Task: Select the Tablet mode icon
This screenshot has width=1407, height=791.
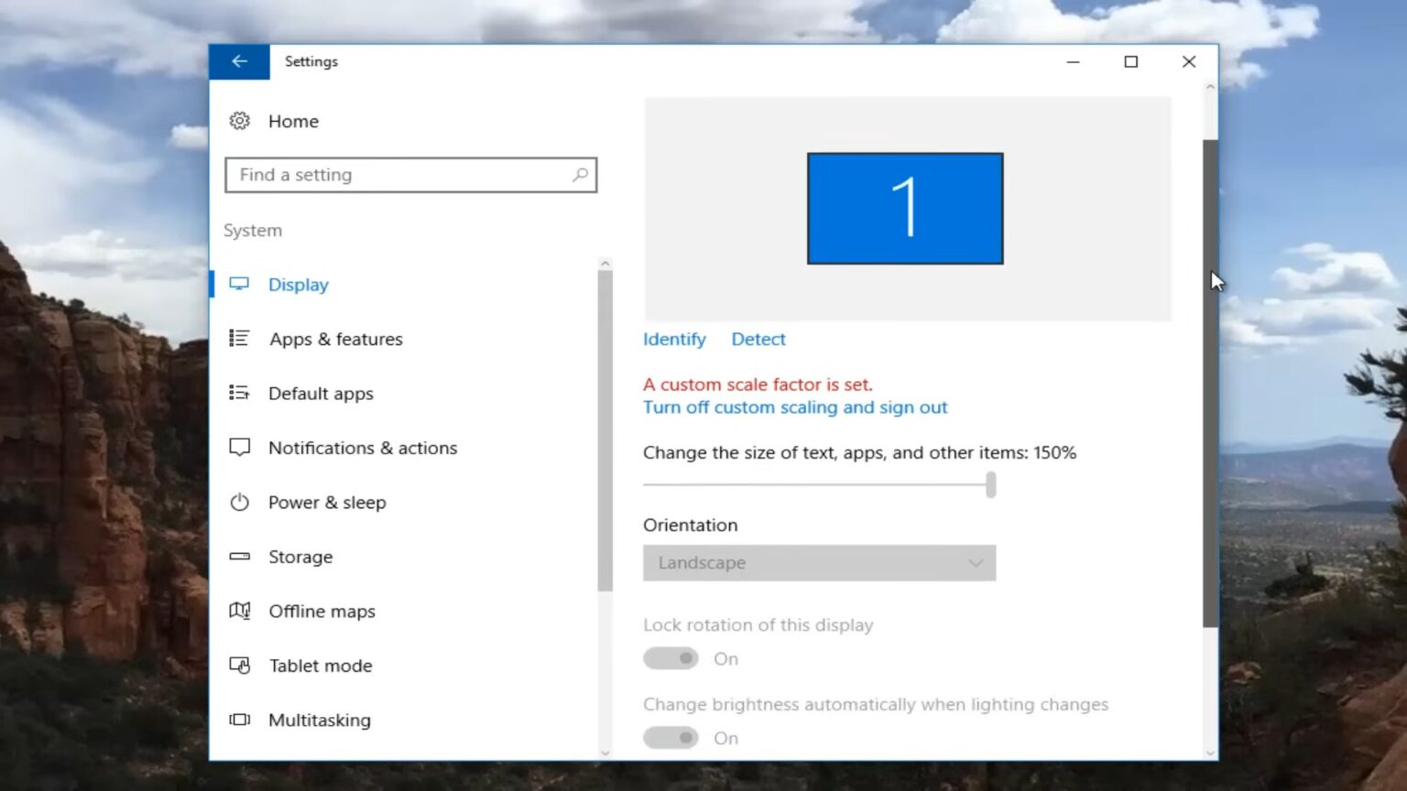Action: tap(239, 666)
